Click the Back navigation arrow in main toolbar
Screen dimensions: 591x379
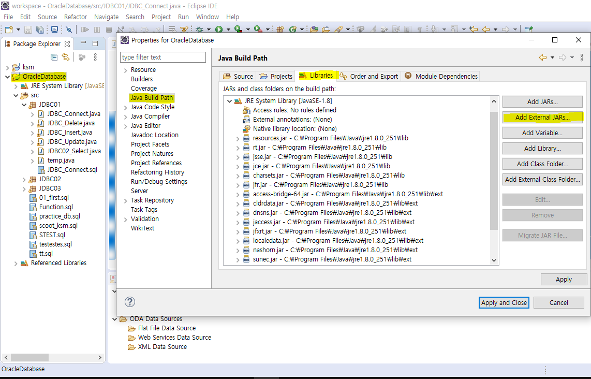[x=486, y=30]
